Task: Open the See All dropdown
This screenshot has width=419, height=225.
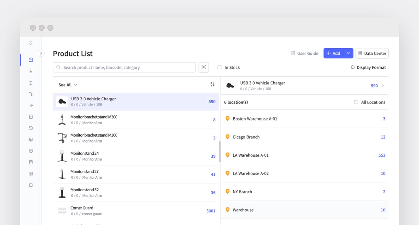Action: pos(67,85)
